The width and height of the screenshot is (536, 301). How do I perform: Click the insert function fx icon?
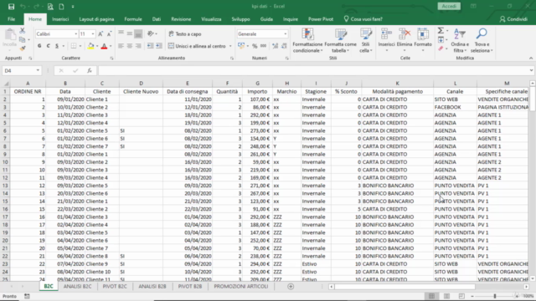click(90, 70)
